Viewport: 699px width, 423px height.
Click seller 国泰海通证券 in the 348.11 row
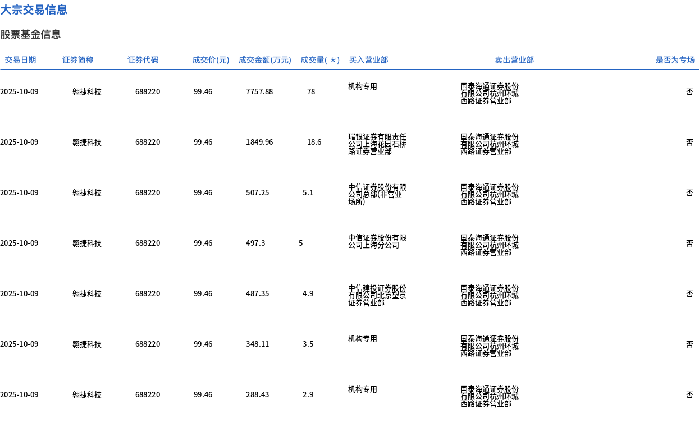[490, 346]
